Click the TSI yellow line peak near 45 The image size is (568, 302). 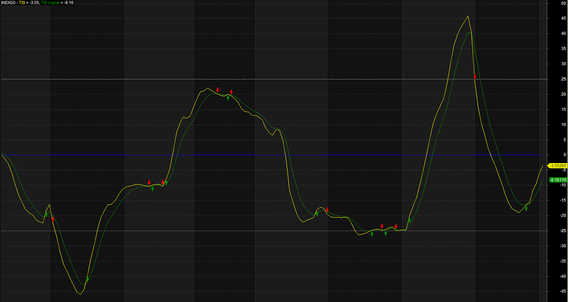pyautogui.click(x=468, y=16)
